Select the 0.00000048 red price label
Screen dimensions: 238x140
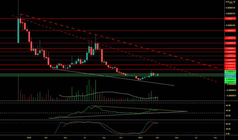point(230,56)
